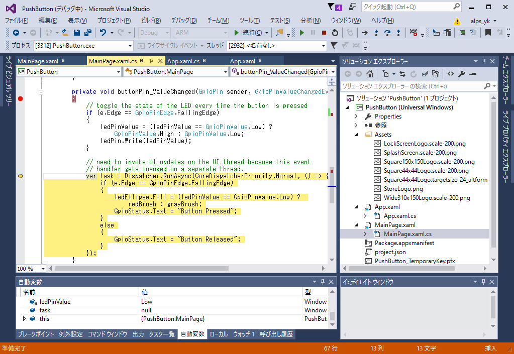Expand the 'this' variable row
The image size is (514, 354).
[x=24, y=319]
